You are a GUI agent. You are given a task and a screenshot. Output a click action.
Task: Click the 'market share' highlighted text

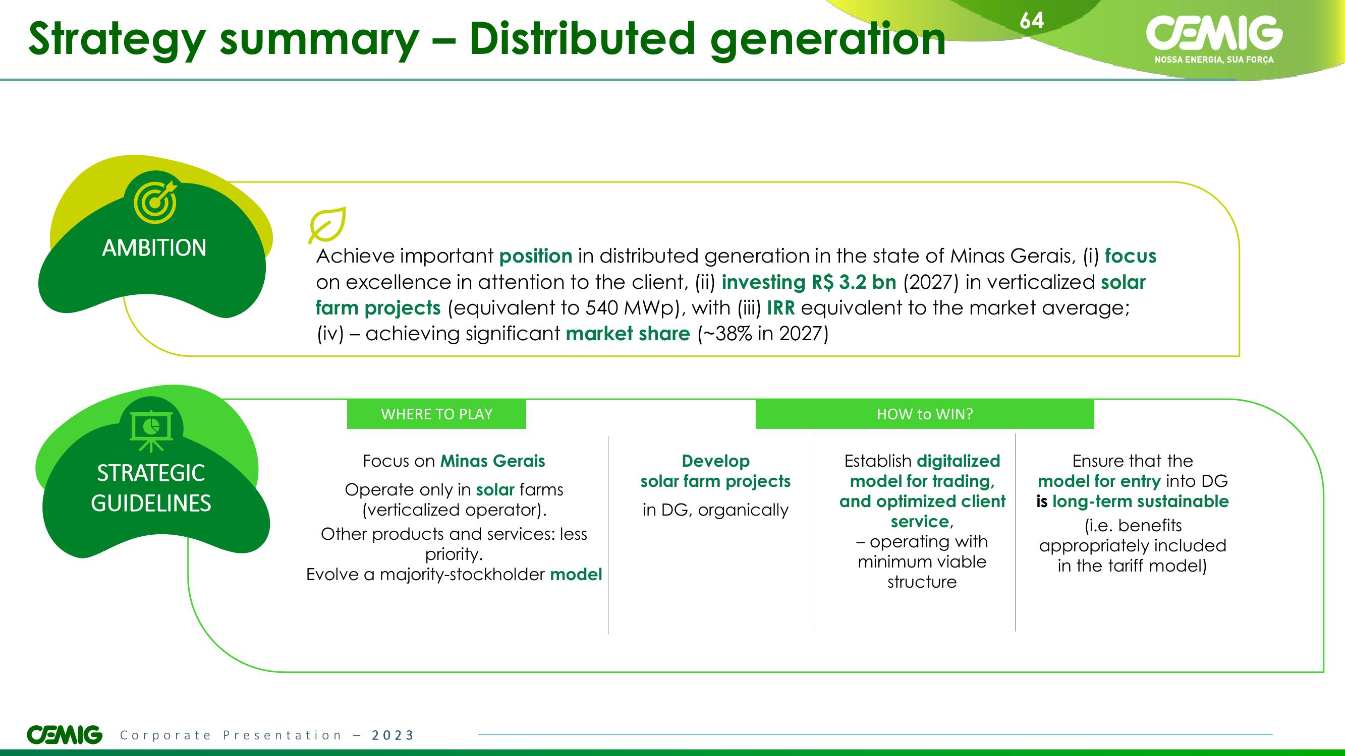(x=628, y=333)
